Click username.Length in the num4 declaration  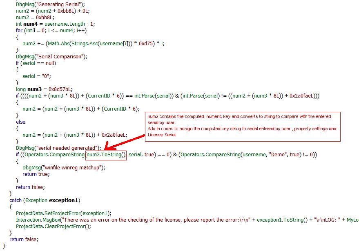[65, 24]
